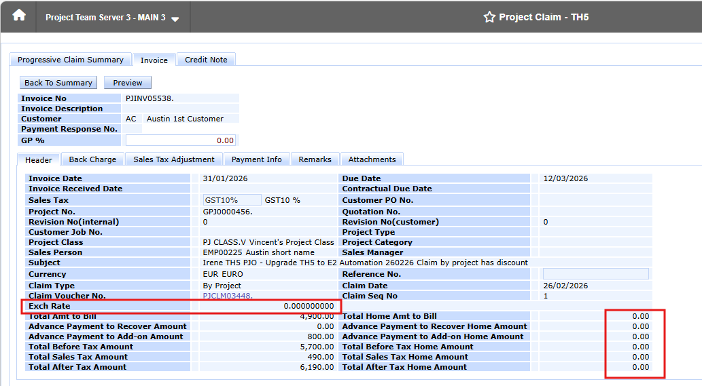Expand Project Team Server 3 dropdown arrow
The height and width of the screenshot is (386, 702).
coord(175,19)
